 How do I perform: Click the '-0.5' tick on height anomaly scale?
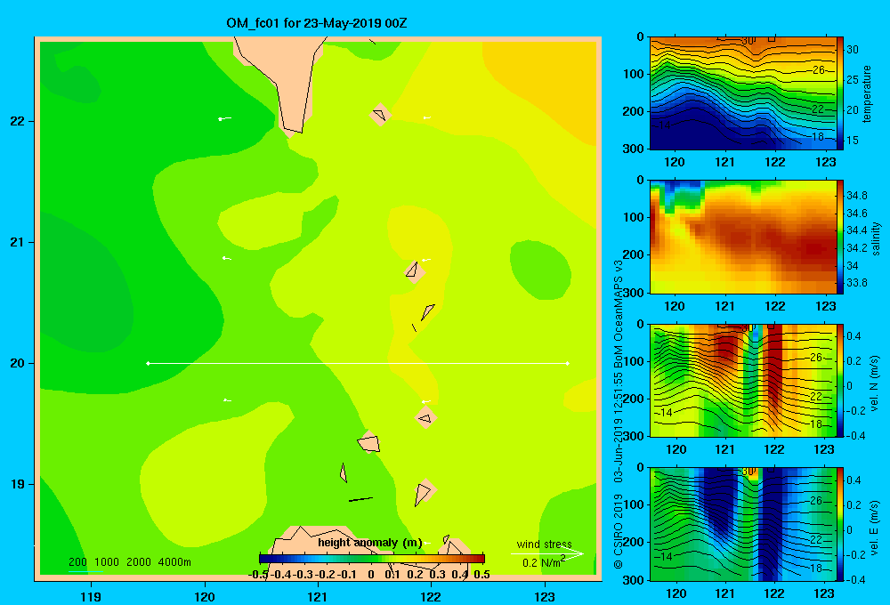pyautogui.click(x=258, y=575)
